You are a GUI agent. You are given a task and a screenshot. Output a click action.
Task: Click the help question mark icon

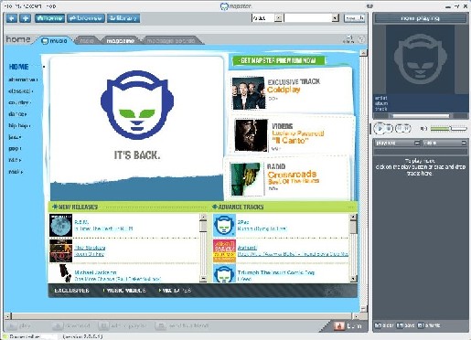point(361,39)
